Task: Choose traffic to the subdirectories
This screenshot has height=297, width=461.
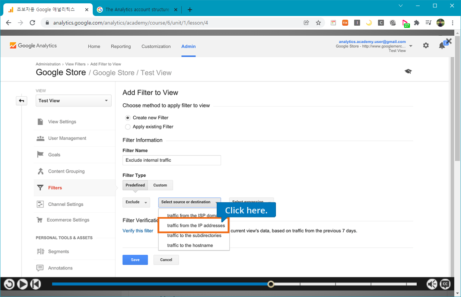Action: [194, 236]
